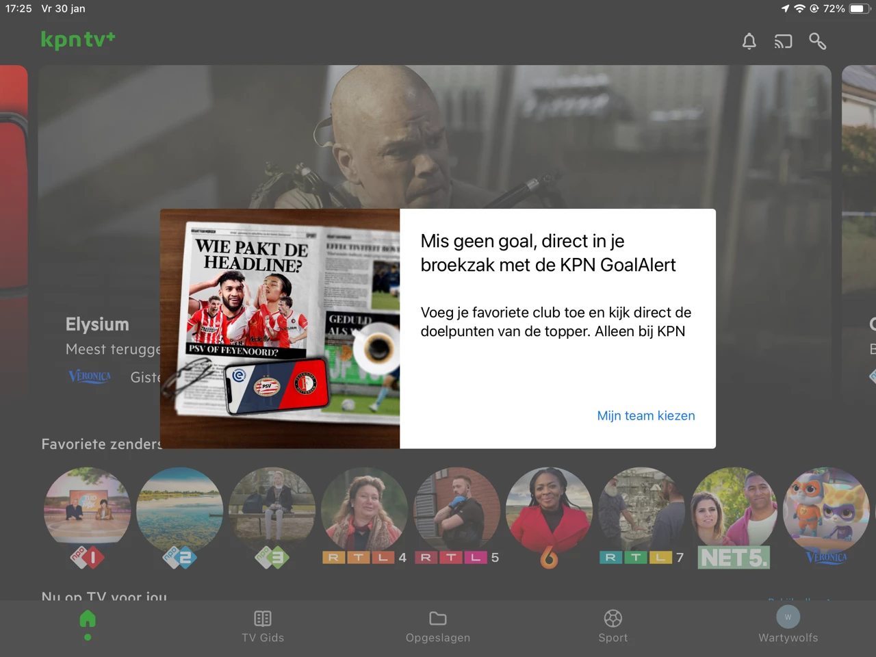Tap the battery indicator in status bar

pyautogui.click(x=860, y=9)
